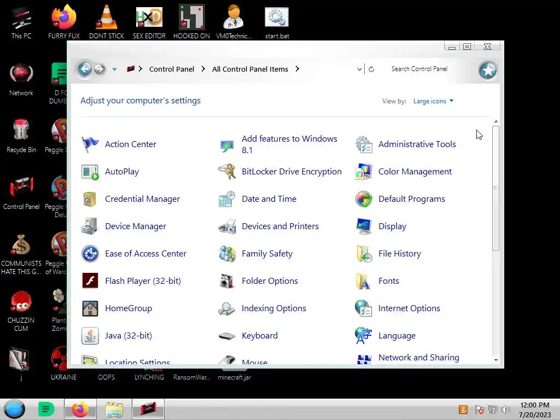
Task: Expand chevron after All Control Panel Items
Action: (x=297, y=69)
